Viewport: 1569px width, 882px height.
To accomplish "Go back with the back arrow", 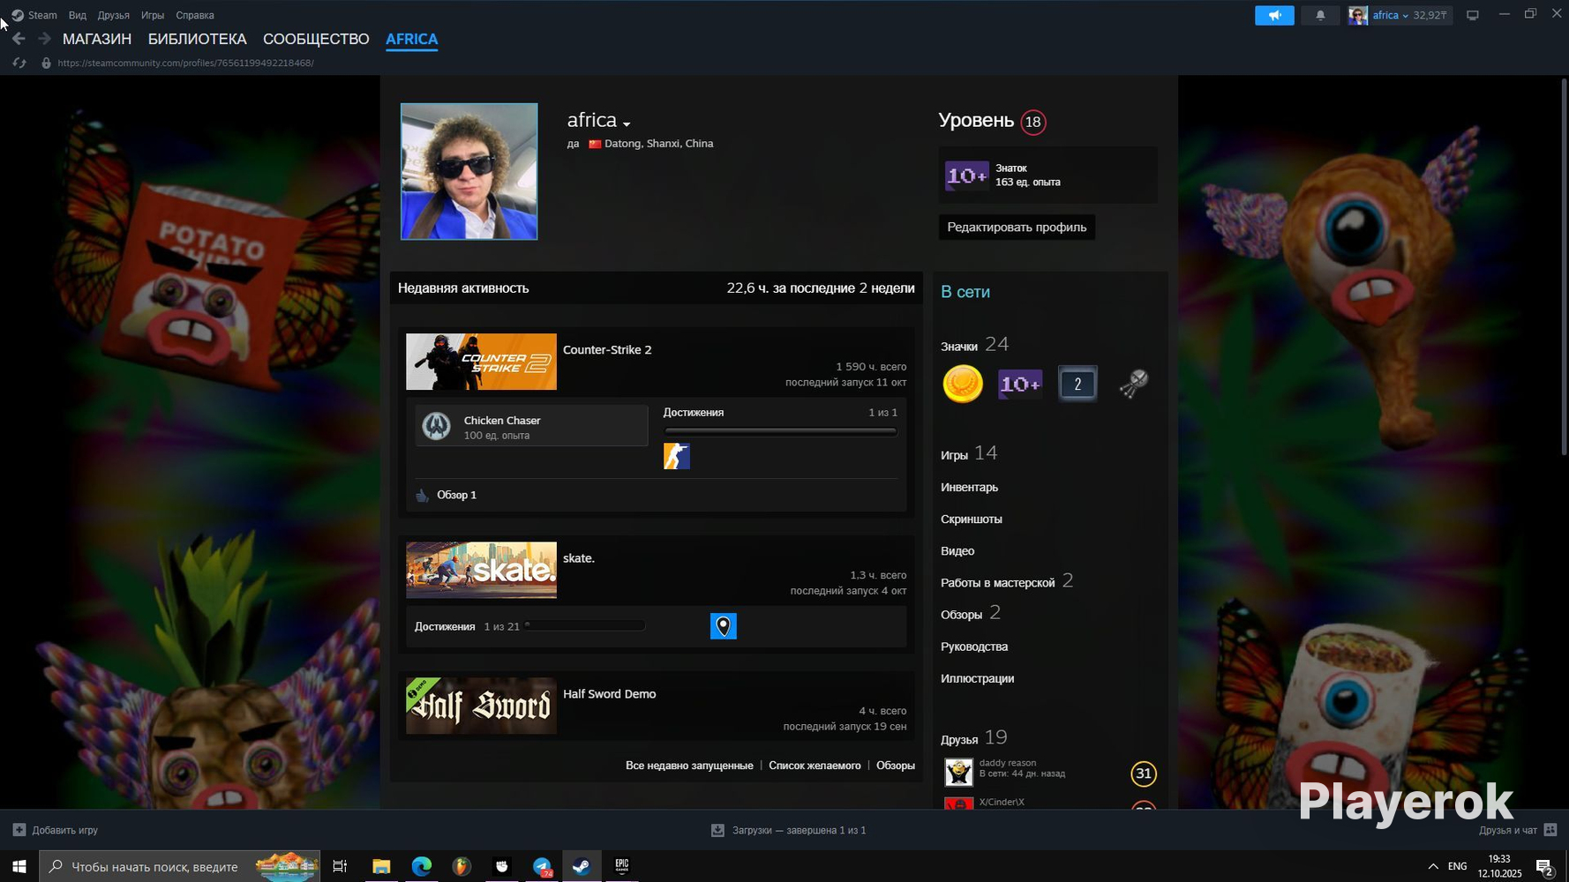I will tap(19, 39).
